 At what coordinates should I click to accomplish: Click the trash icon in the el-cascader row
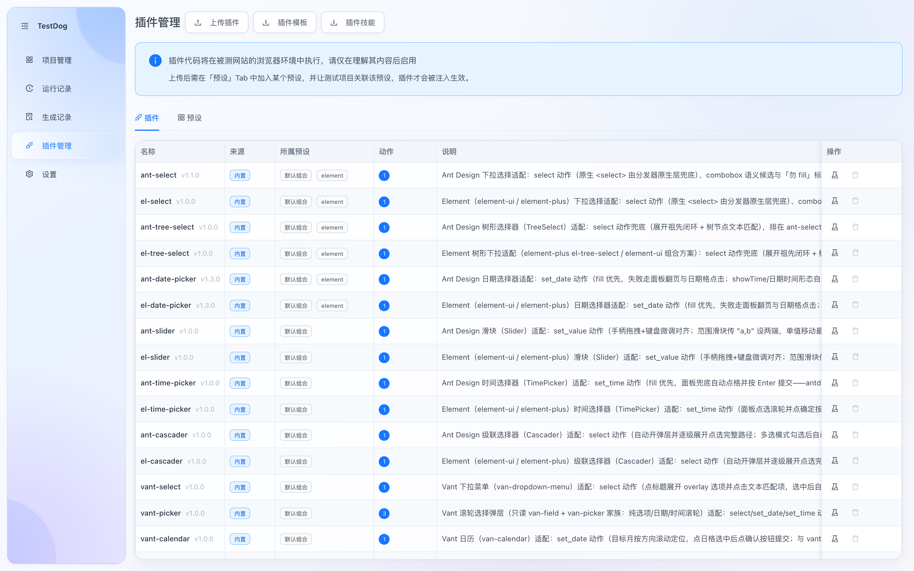[x=855, y=461]
